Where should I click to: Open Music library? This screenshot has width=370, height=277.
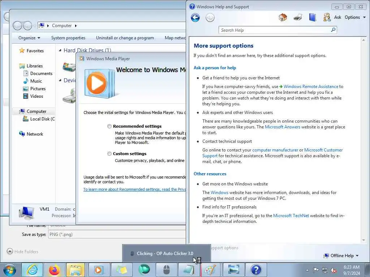pos(36,81)
